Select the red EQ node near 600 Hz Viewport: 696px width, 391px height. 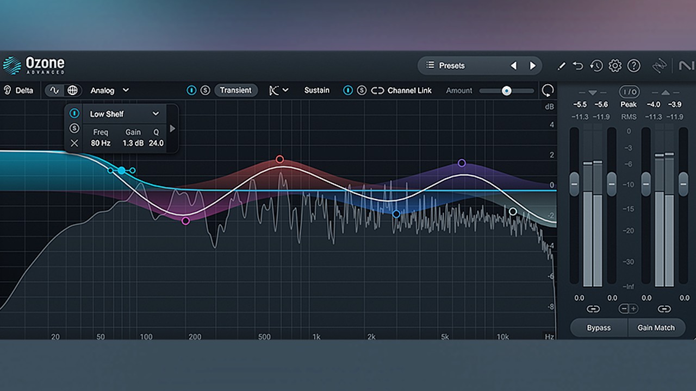pos(279,159)
